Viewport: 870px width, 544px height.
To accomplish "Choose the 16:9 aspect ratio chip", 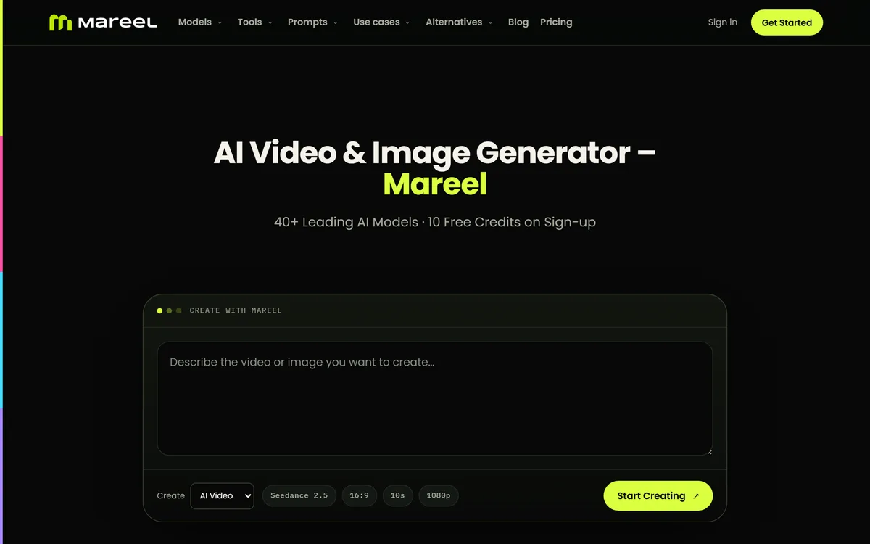I will coord(359,496).
